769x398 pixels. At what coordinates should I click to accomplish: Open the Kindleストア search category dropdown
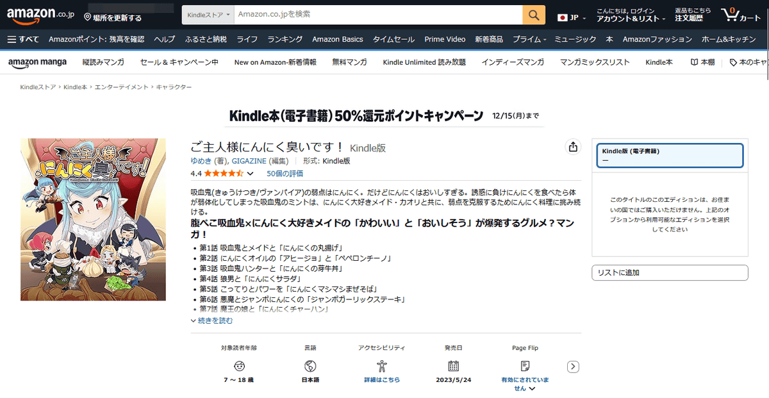[x=208, y=15]
